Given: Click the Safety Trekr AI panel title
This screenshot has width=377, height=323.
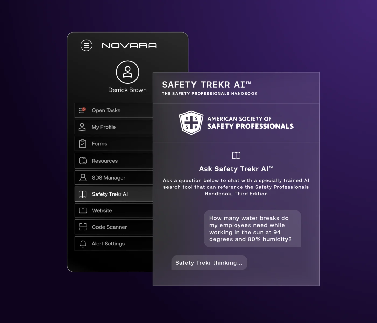Looking at the screenshot, I should [207, 85].
